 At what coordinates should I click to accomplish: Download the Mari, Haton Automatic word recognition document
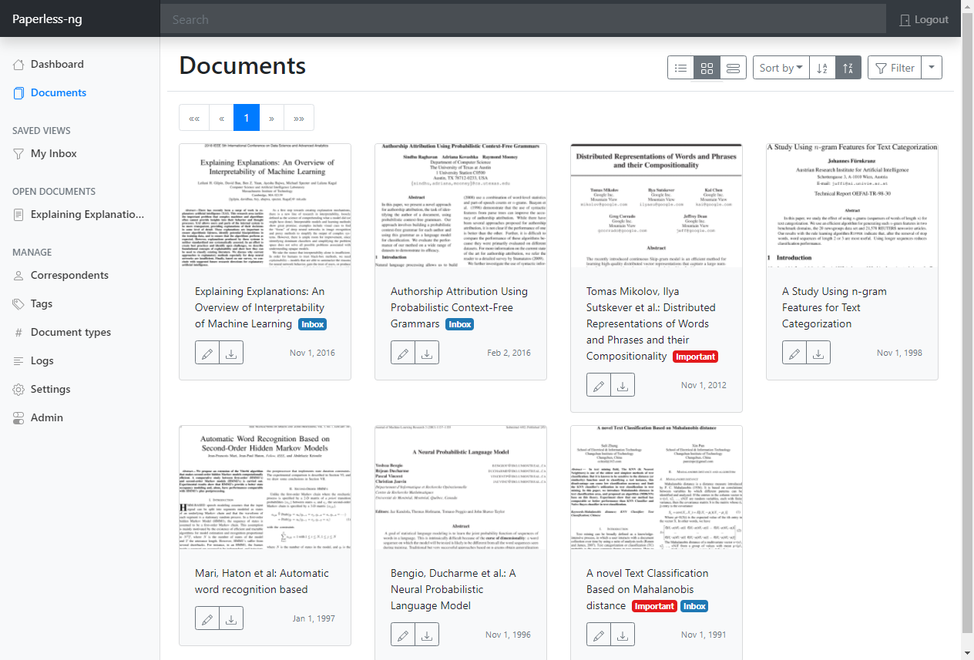(231, 619)
